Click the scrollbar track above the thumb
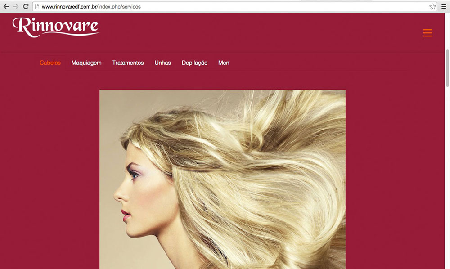The image size is (450, 269). [447, 31]
